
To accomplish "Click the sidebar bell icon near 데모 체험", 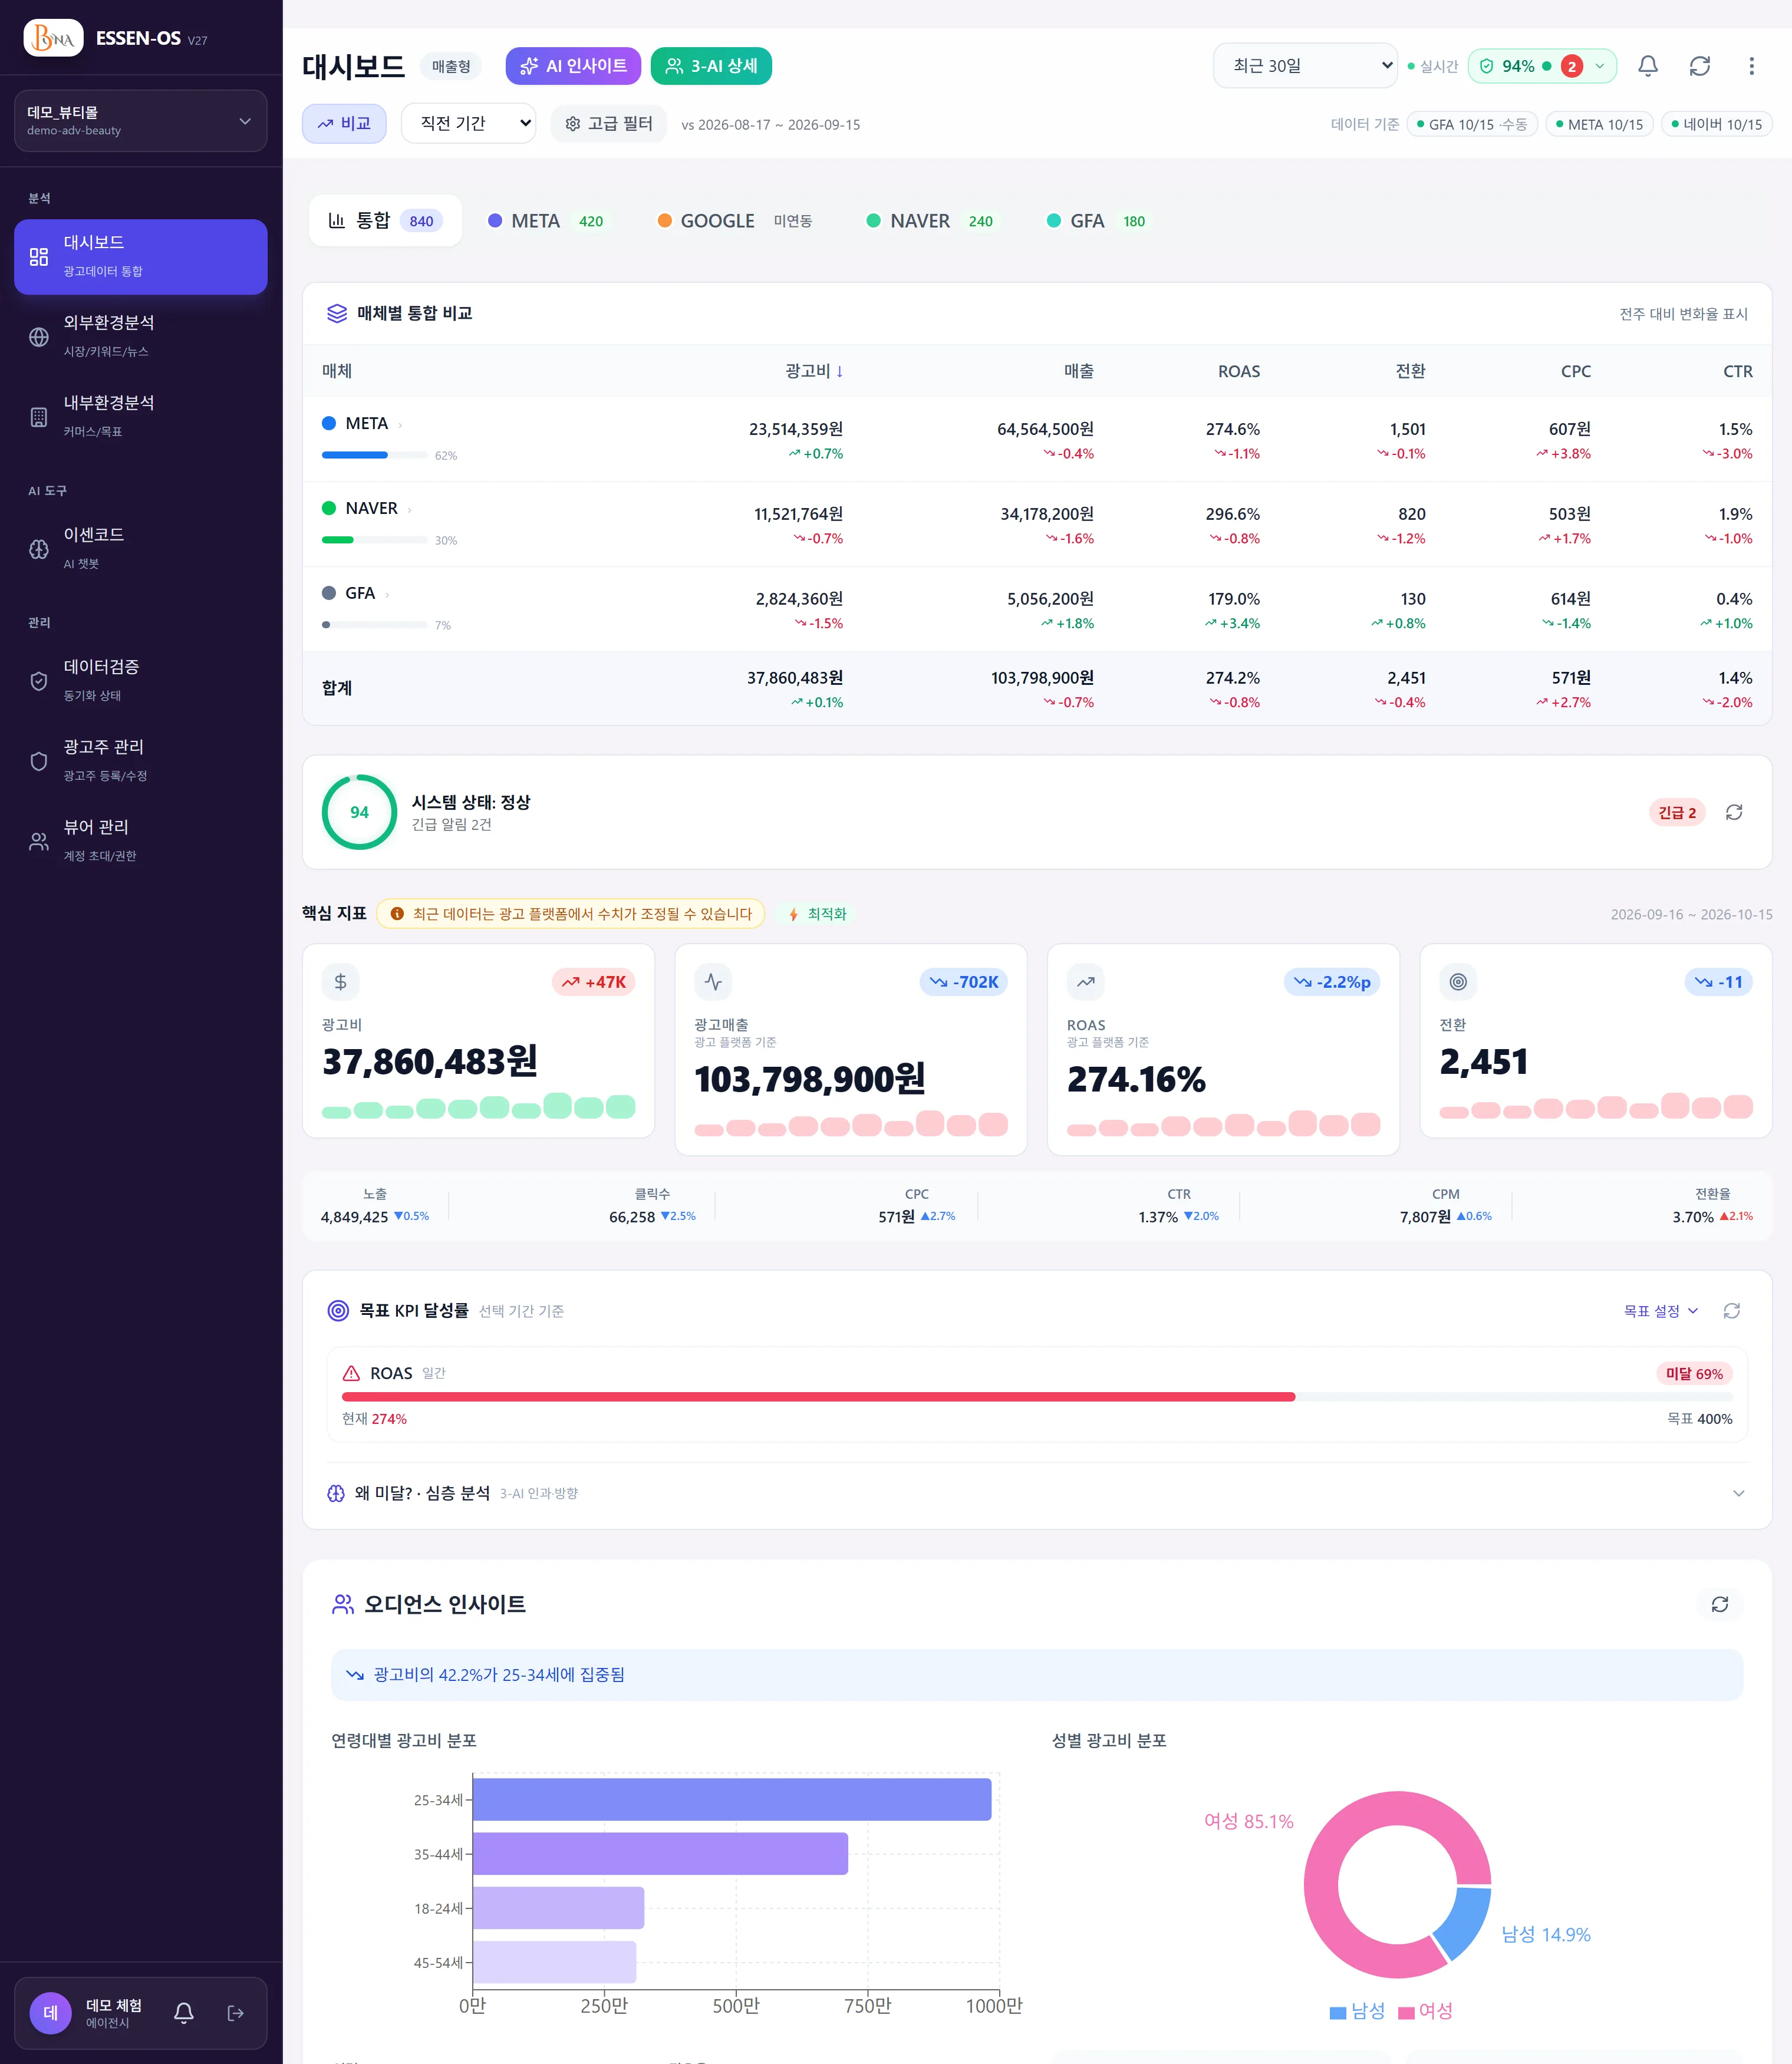I will click(184, 2013).
